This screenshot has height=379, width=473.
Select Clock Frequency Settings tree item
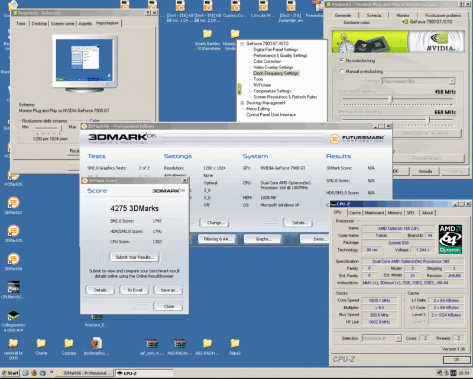[276, 73]
